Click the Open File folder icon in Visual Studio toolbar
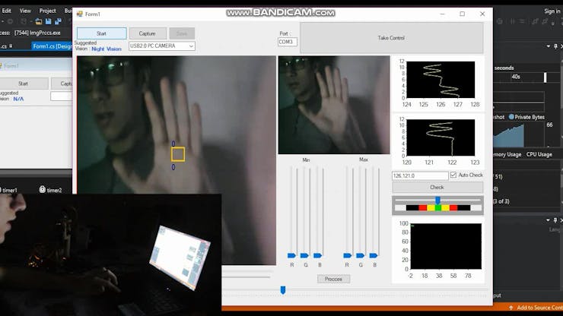 (38, 21)
